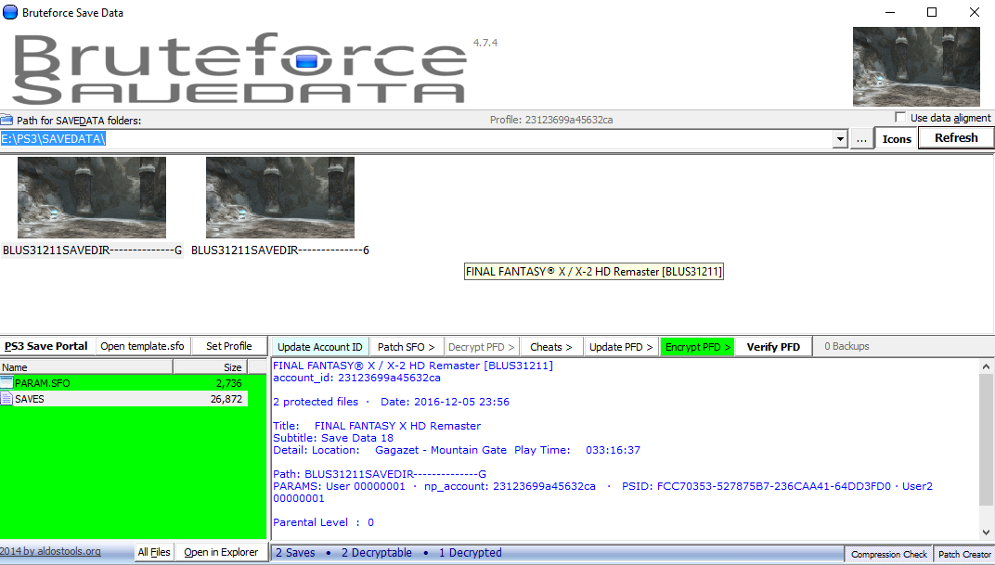This screenshot has width=995, height=565.
Task: Run Compression Check
Action: [889, 554]
